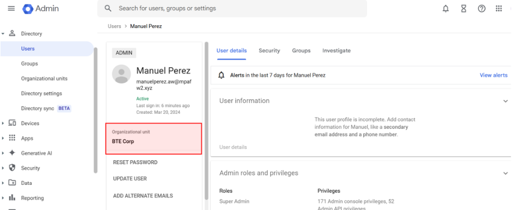Click the Google Admin logo
The image size is (512, 210).
click(40, 9)
